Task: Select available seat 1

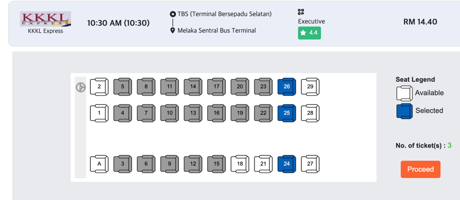Action: pos(99,113)
